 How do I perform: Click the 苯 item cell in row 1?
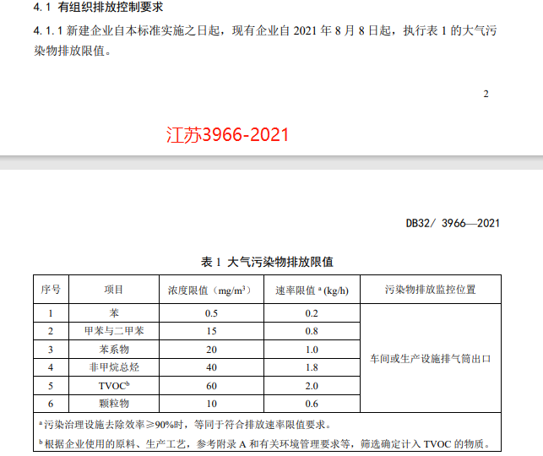[114, 312]
